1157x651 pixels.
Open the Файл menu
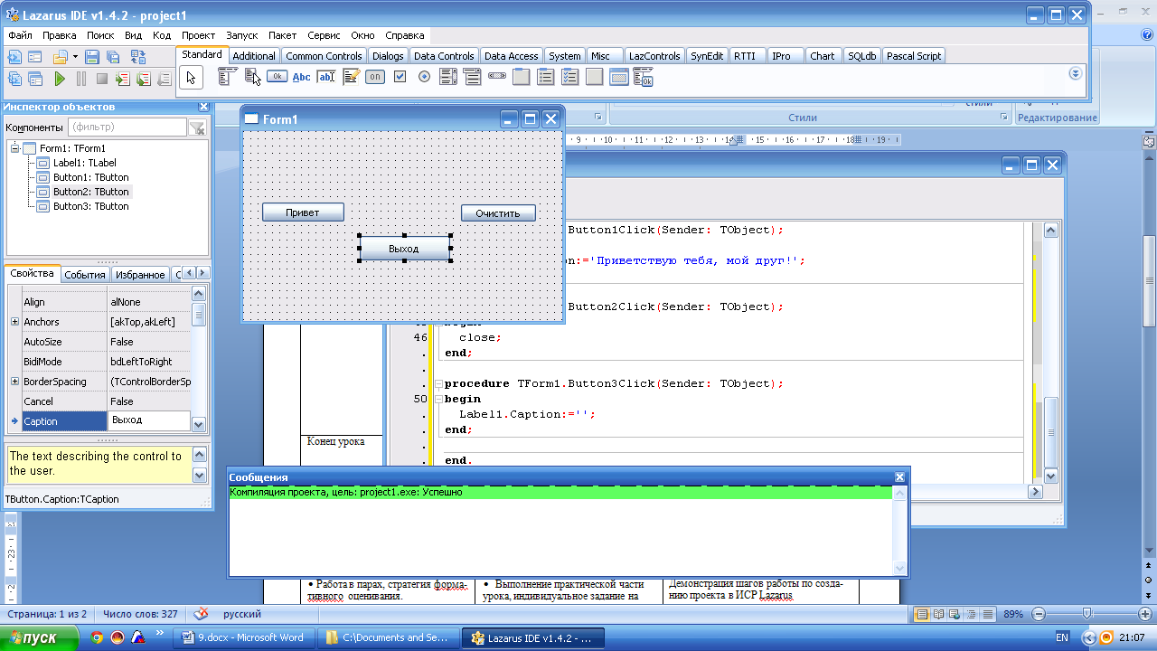pyautogui.click(x=20, y=35)
